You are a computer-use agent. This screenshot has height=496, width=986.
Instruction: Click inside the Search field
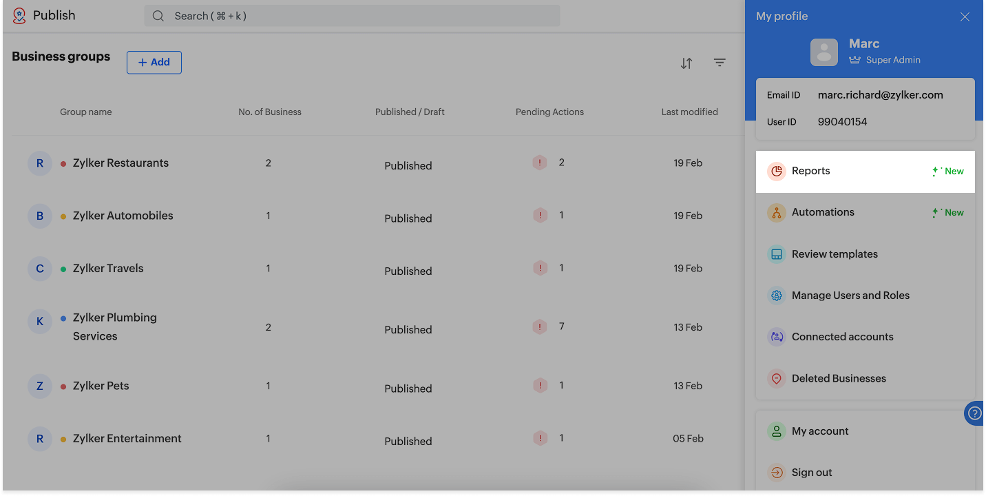click(352, 16)
